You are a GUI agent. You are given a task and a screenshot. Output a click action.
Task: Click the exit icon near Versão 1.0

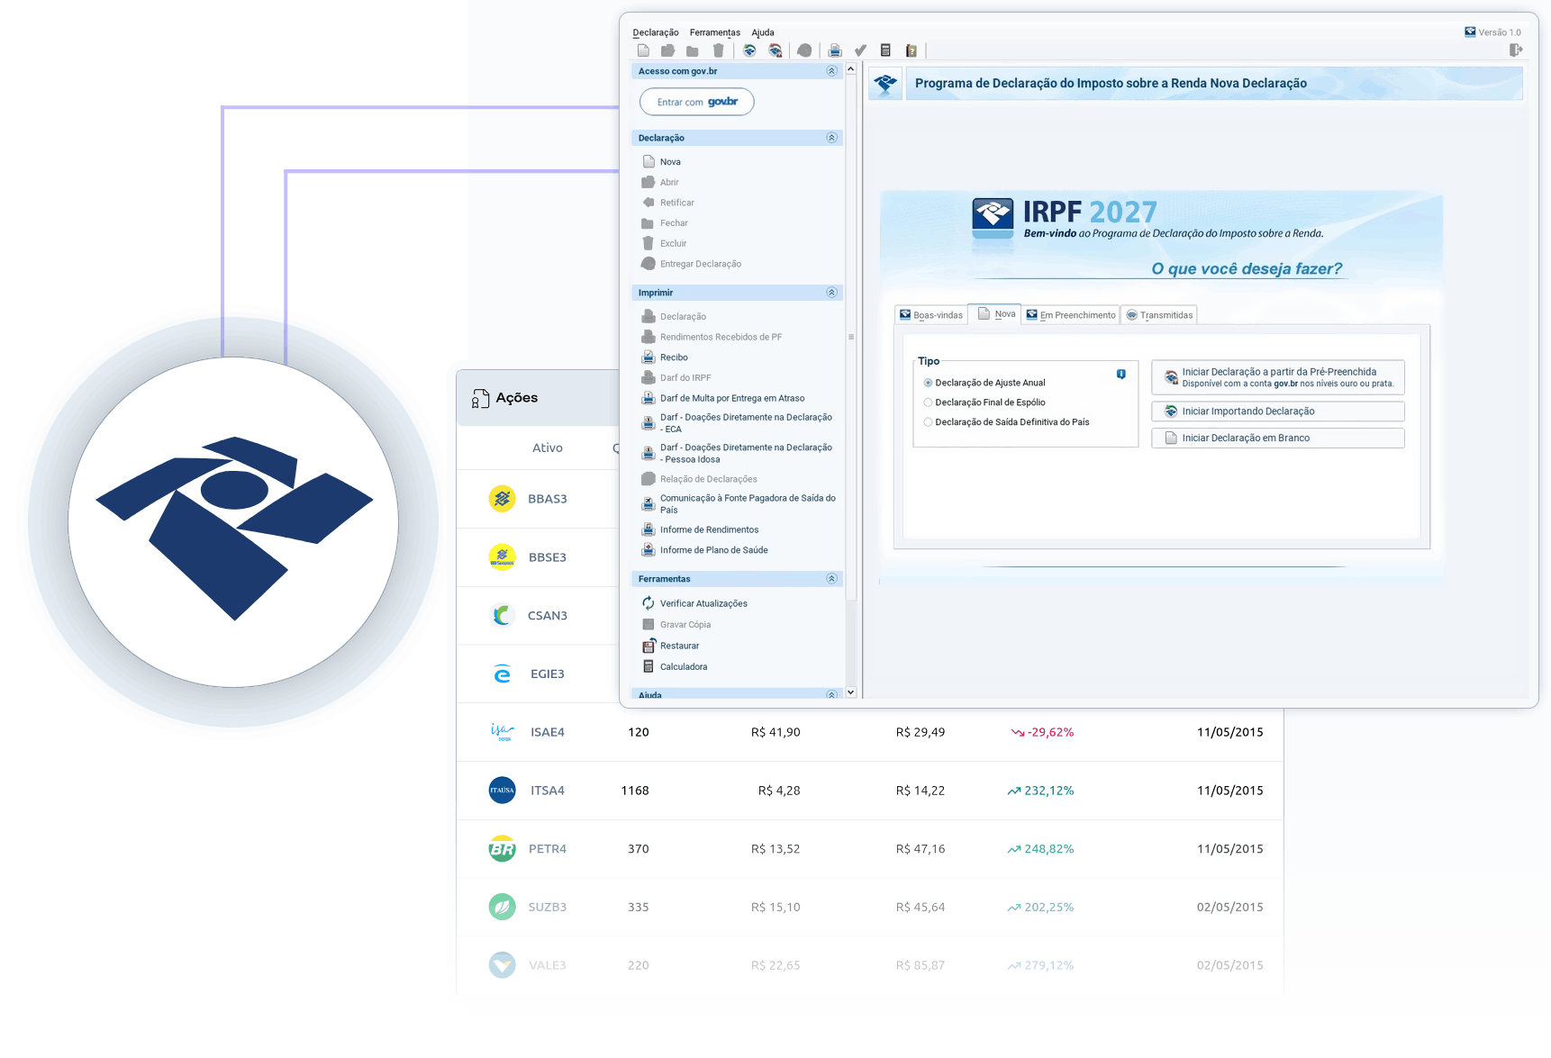(1516, 50)
